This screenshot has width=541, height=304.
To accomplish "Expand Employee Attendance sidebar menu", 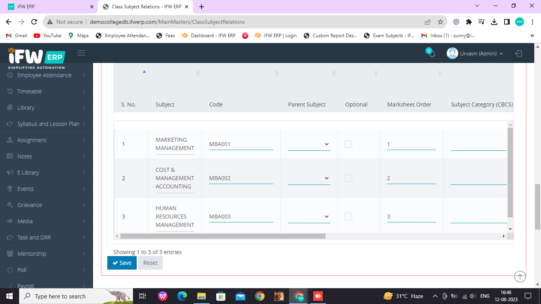I will [46, 75].
